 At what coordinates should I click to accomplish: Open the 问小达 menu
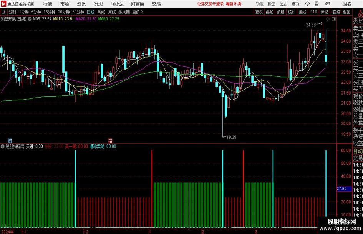click(117, 4)
